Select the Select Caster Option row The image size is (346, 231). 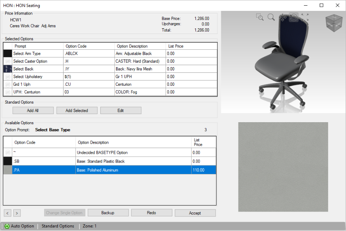110,61
